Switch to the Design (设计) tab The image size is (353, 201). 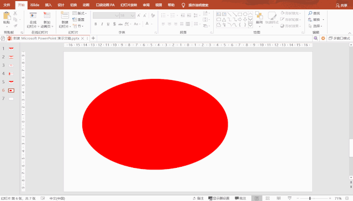click(x=61, y=5)
